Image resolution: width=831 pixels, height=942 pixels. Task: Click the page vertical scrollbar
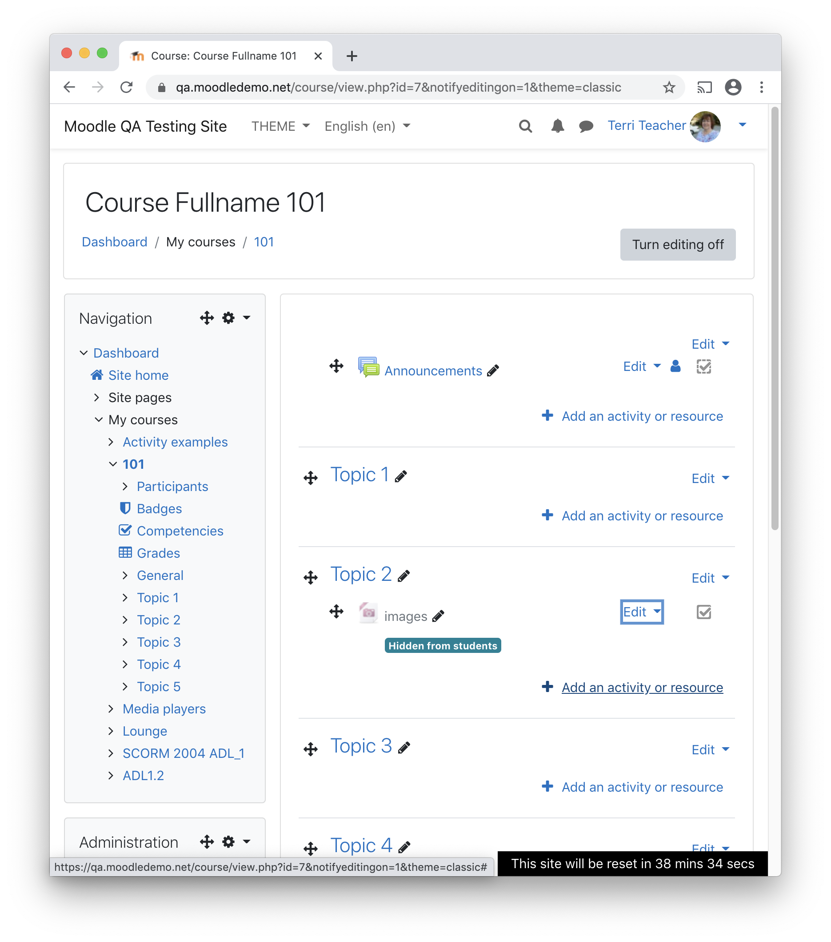[x=775, y=318]
